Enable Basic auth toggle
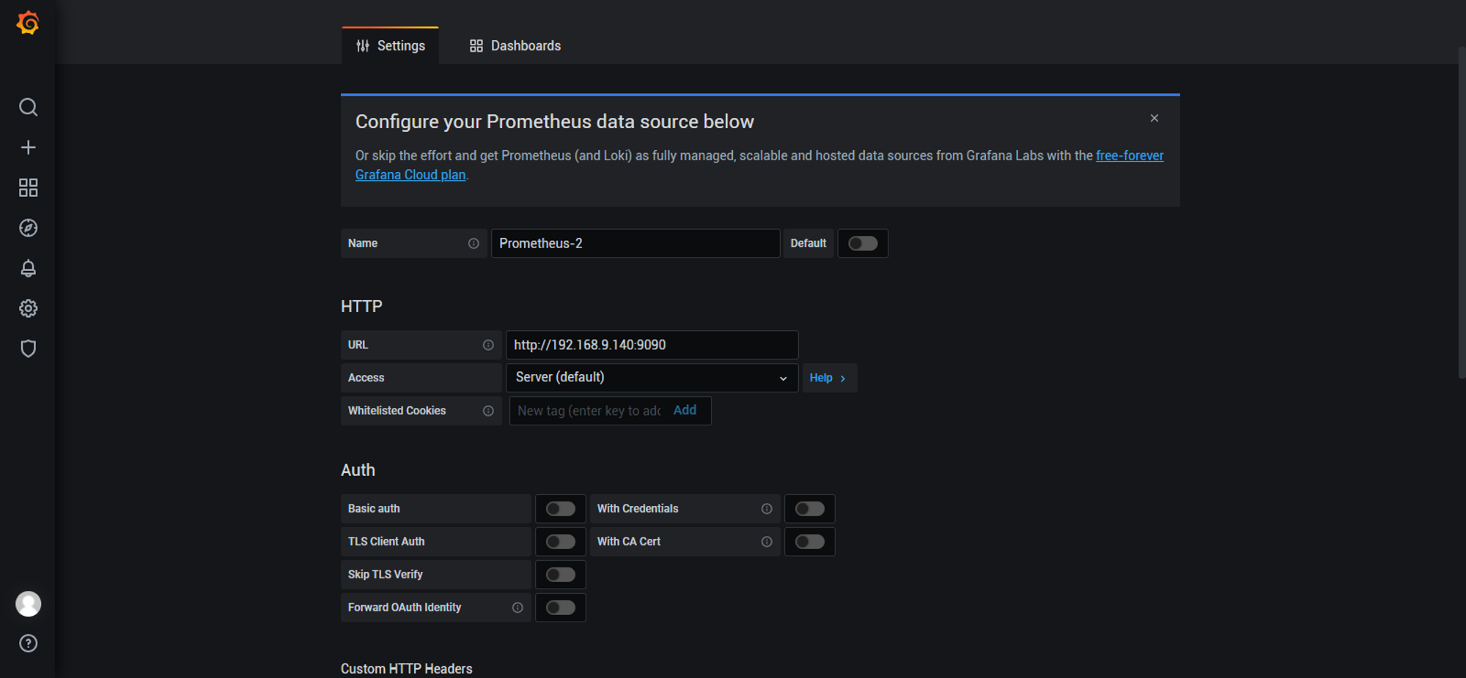1466x678 pixels. tap(561, 509)
